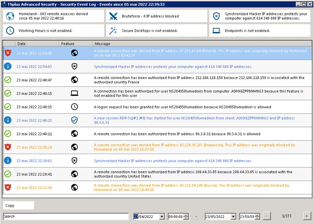Click globe feature icon in Indonesia denied row
314x224 pixels.
pyautogui.click(x=74, y=147)
